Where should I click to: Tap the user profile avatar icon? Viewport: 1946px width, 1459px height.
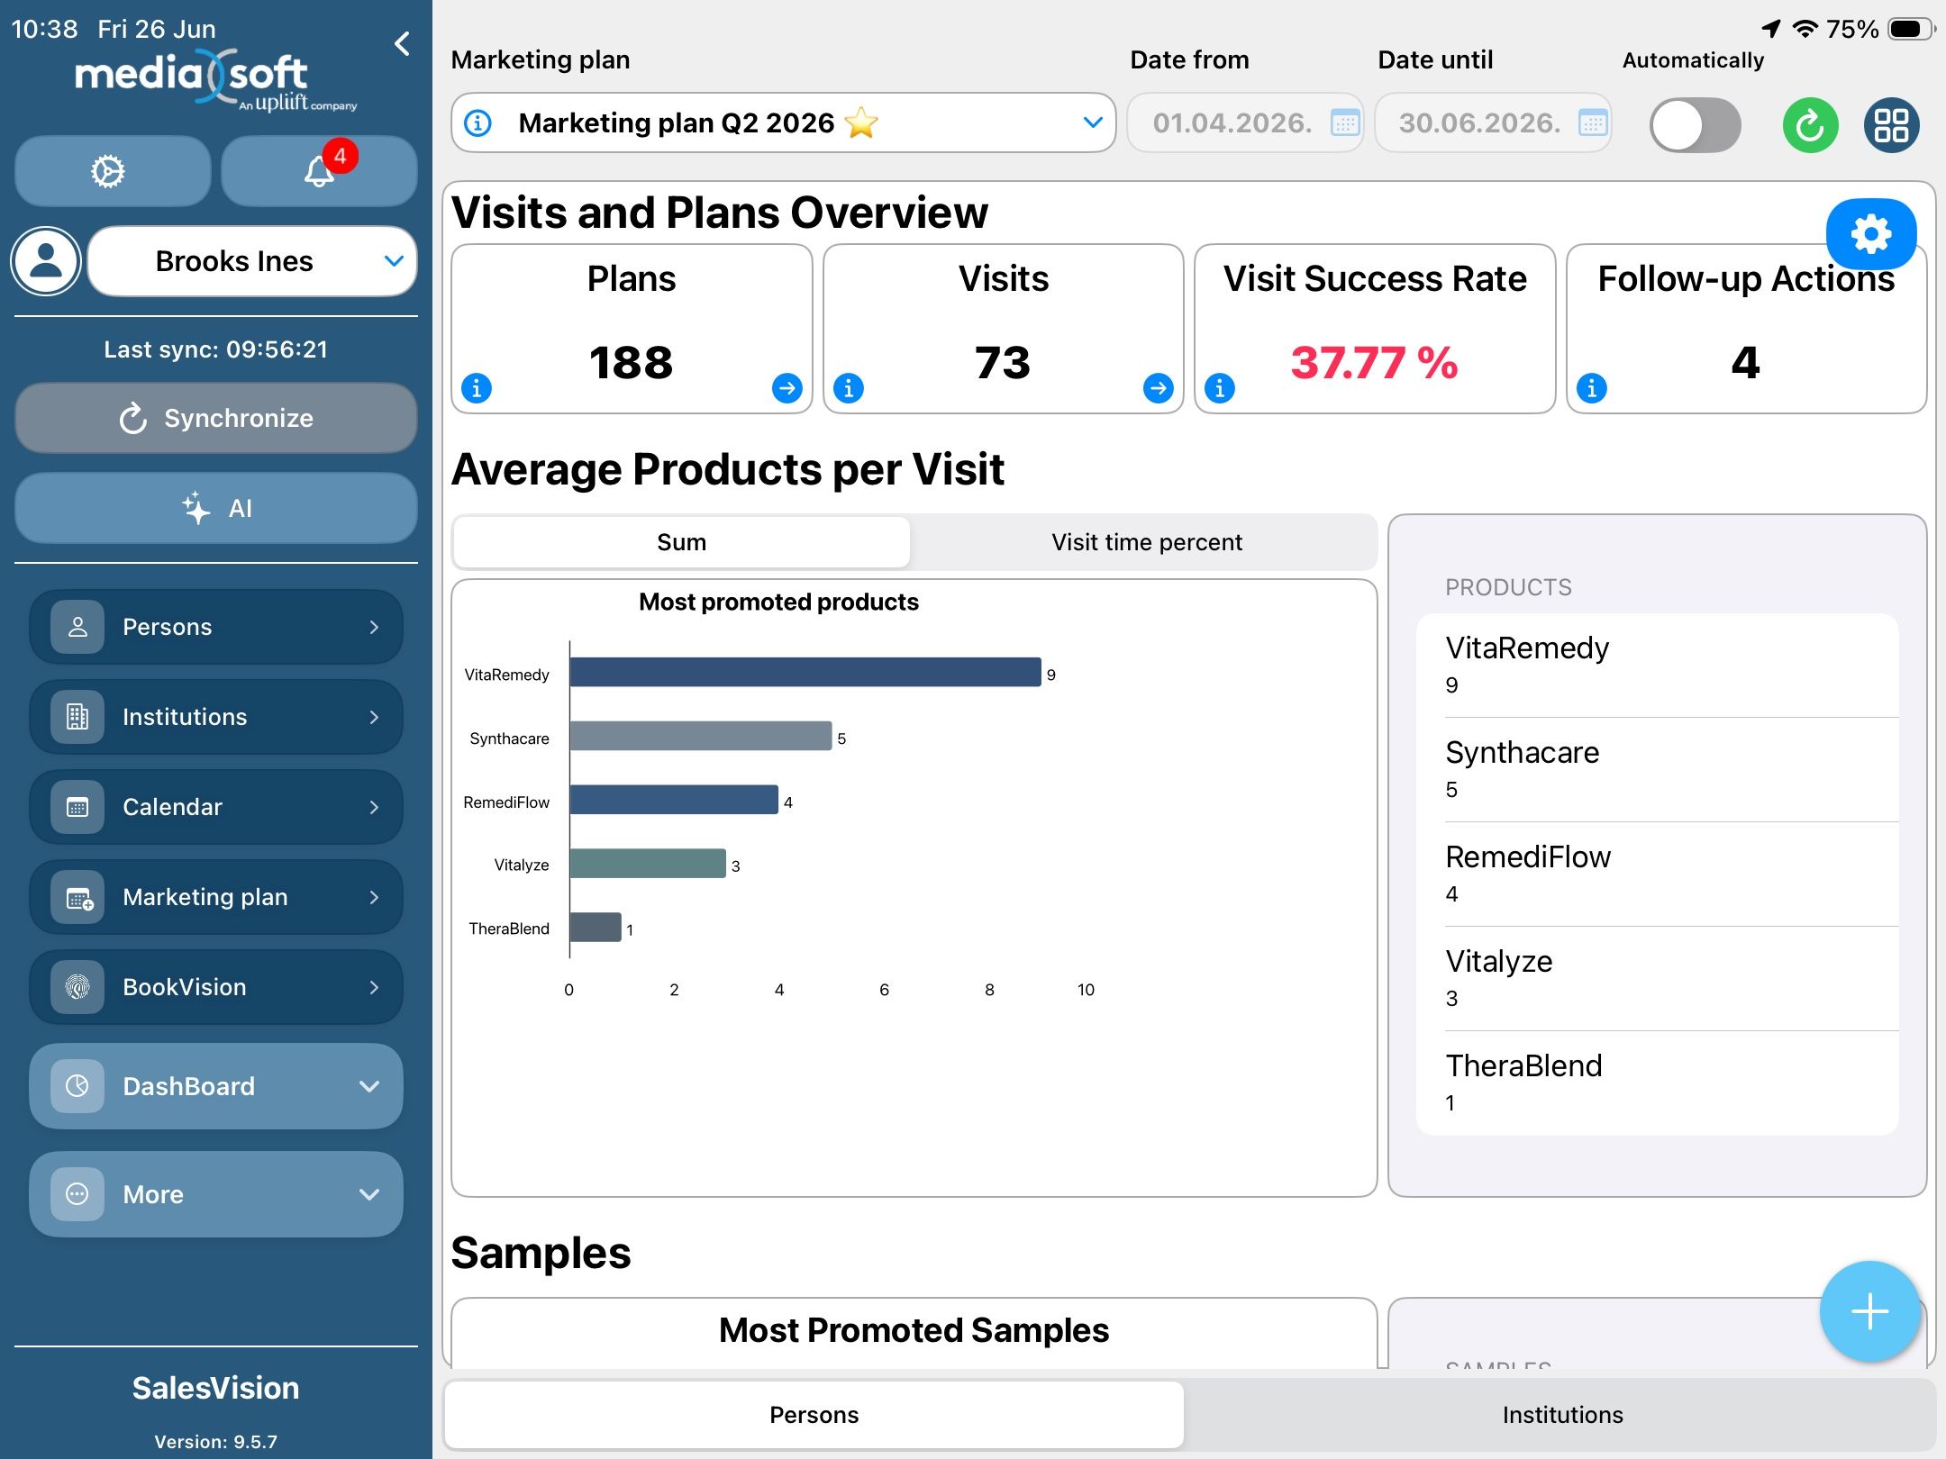click(x=46, y=261)
